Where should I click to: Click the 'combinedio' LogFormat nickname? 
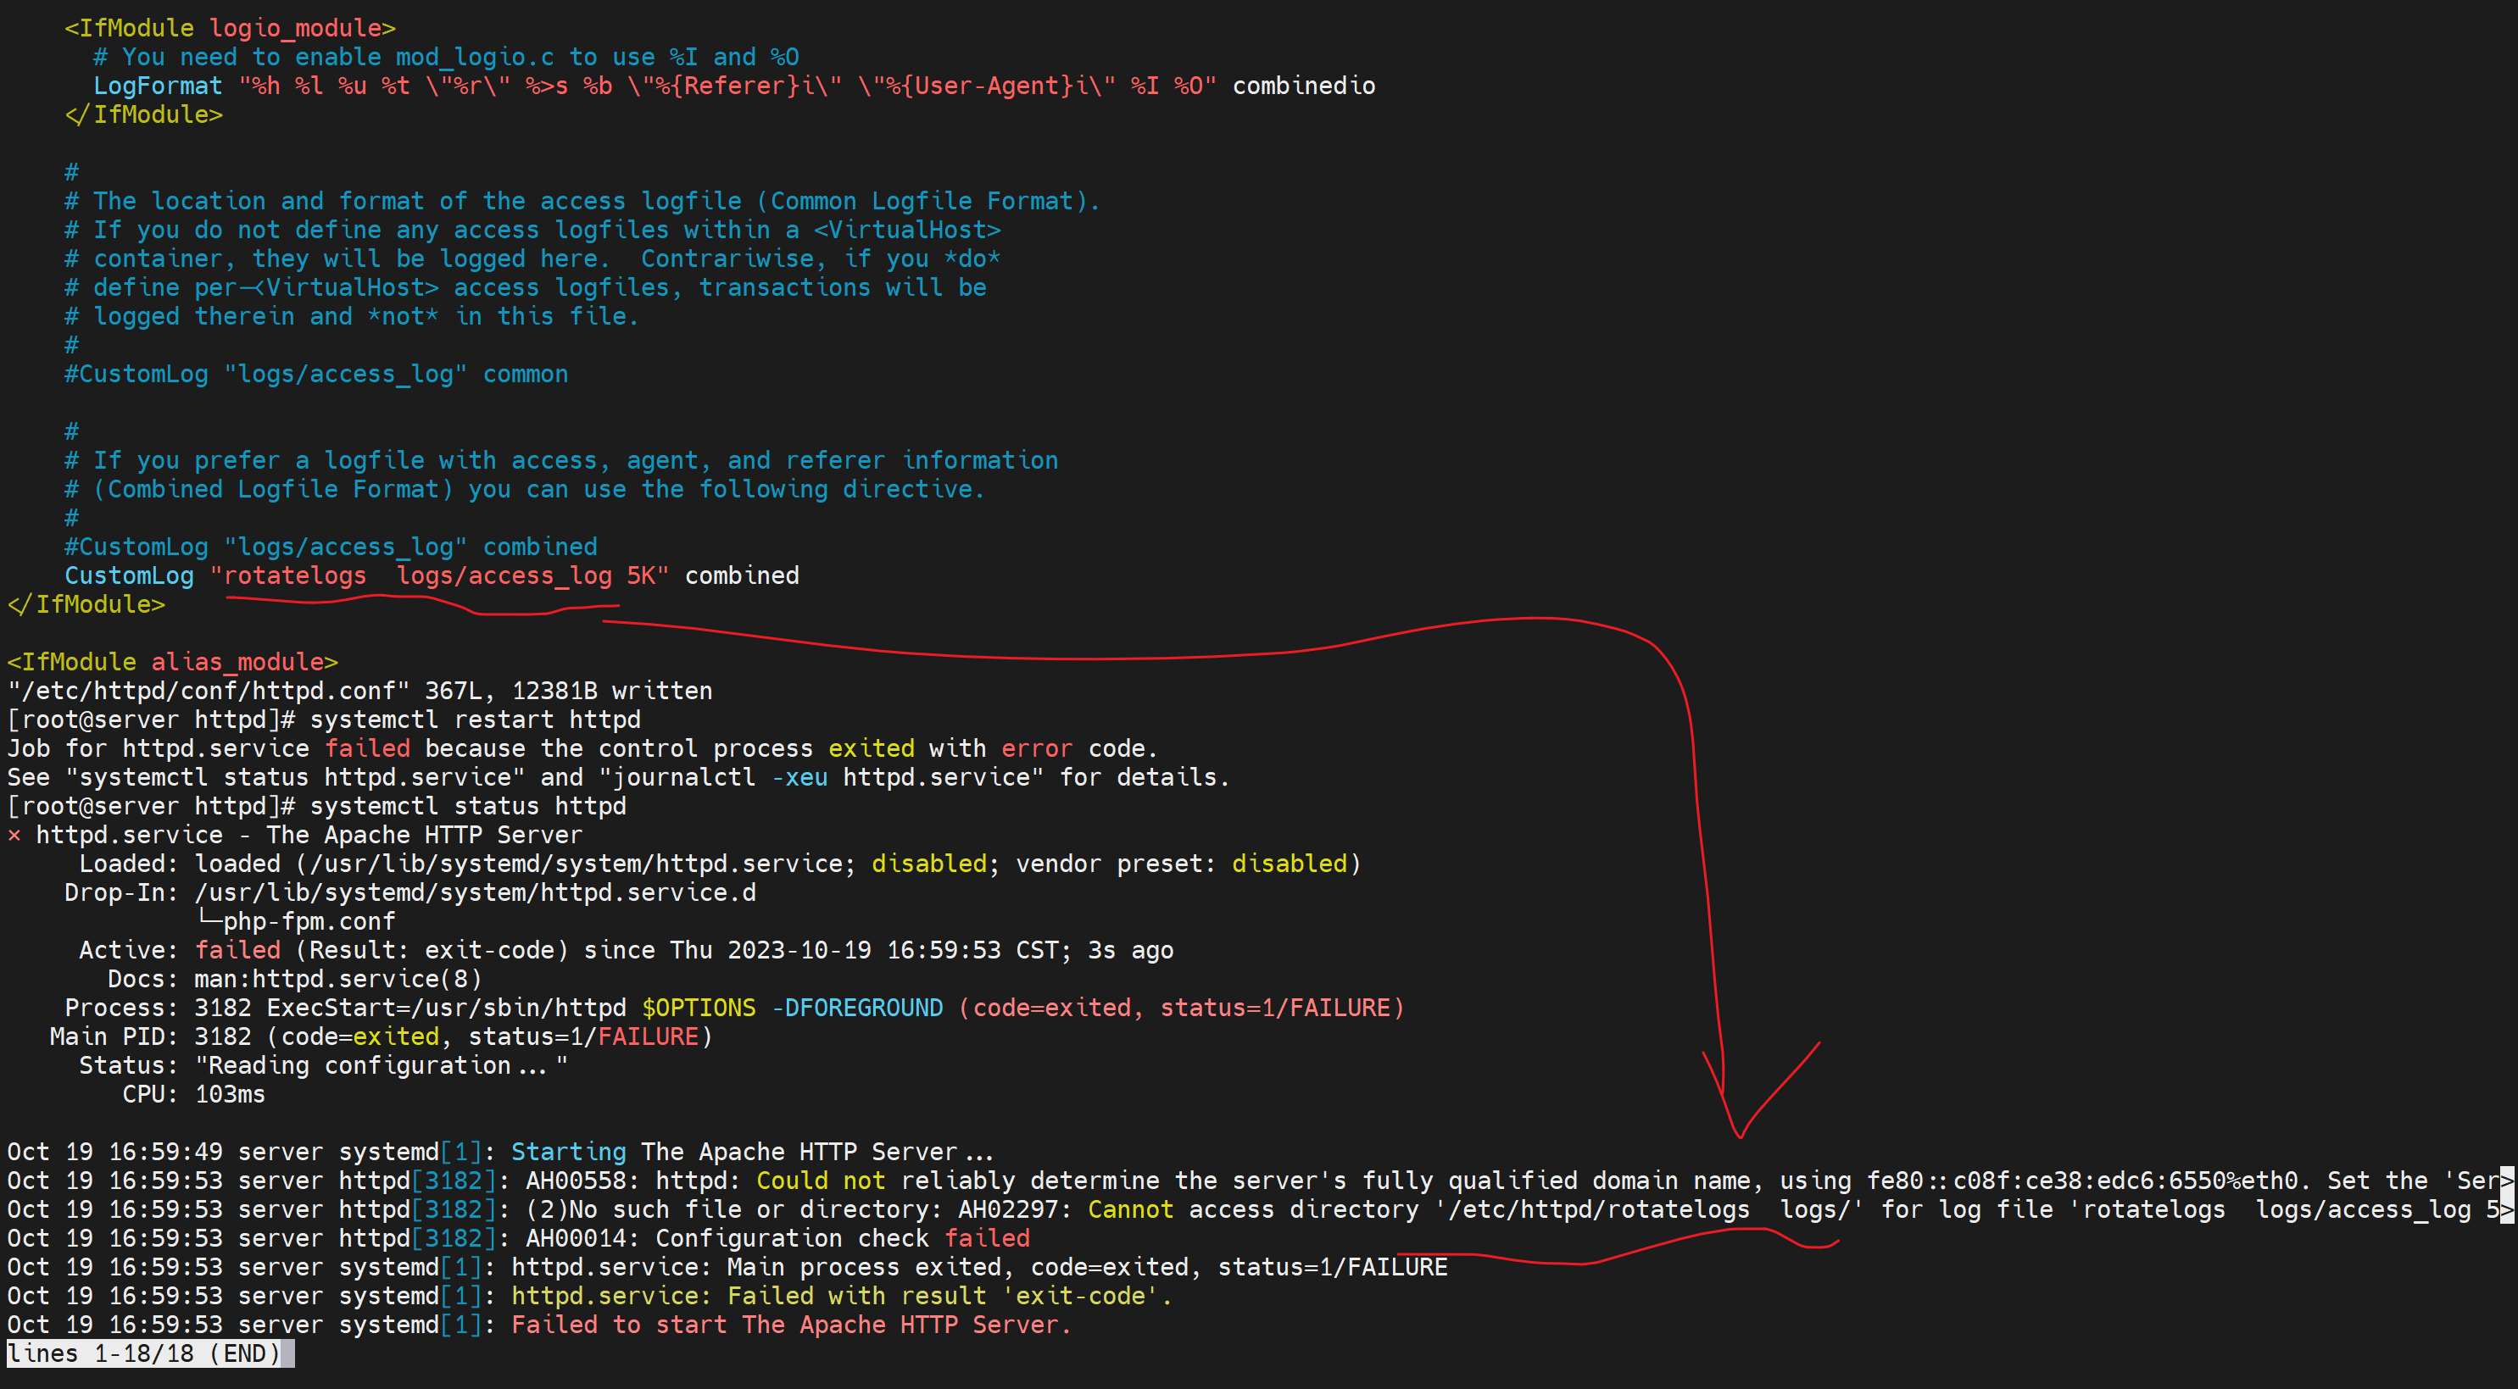click(x=1303, y=86)
